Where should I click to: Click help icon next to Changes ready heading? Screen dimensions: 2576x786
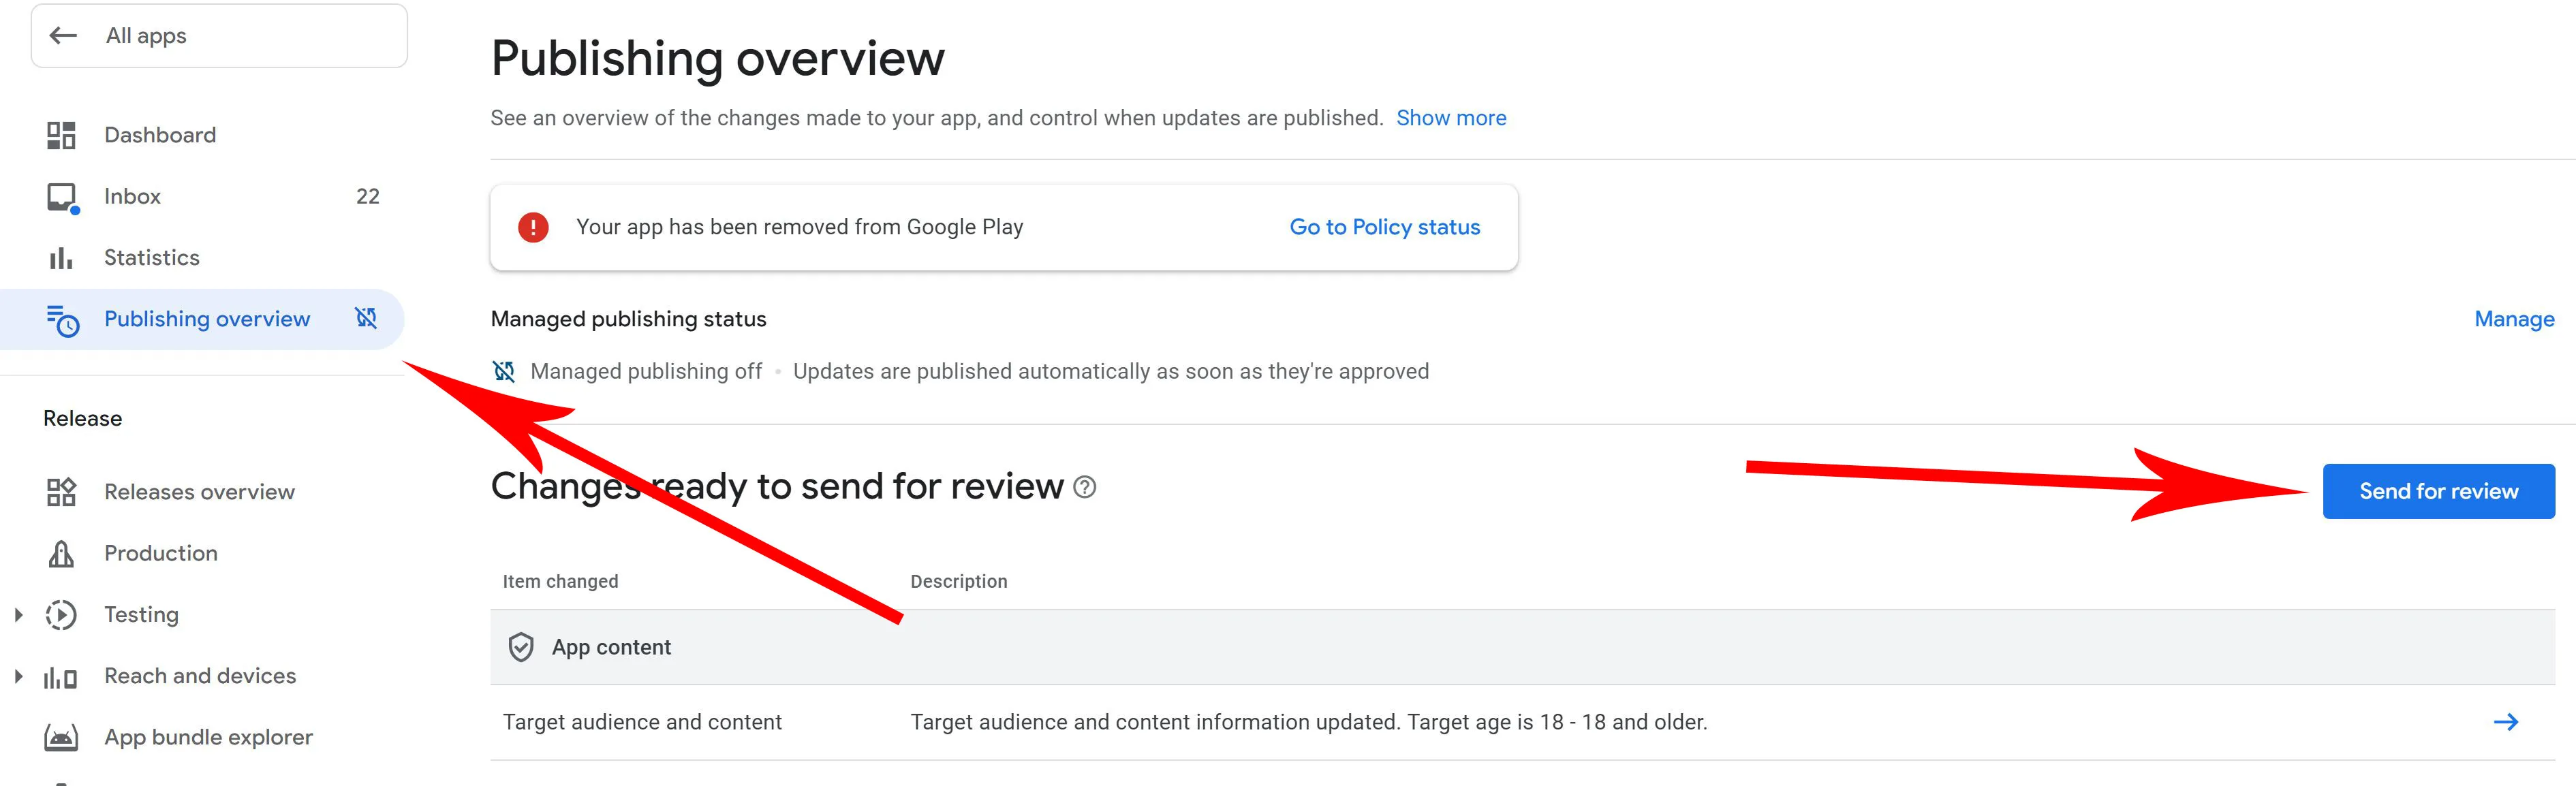1084,487
